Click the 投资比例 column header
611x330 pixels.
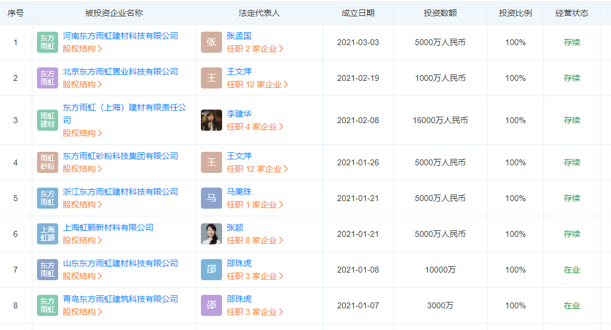pyautogui.click(x=515, y=12)
